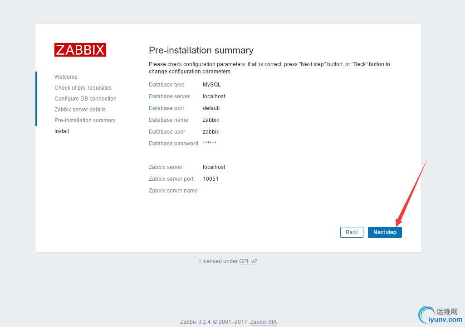This screenshot has height=327, width=465.
Task: Click the Zabbix server port 10051 value
Action: [x=210, y=179]
